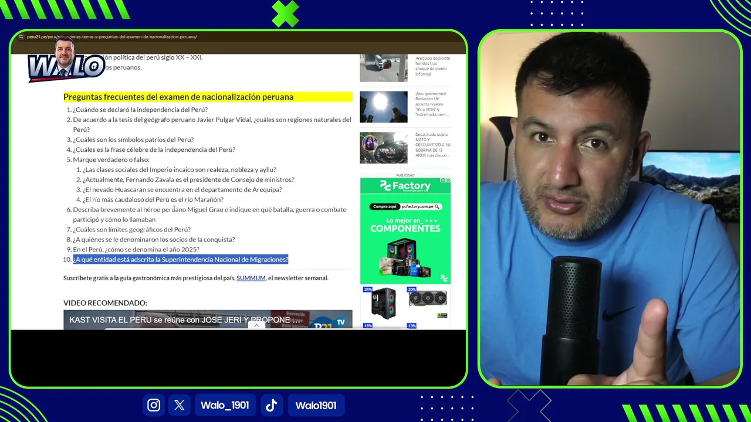Expand the video chevron arrow
This screenshot has height=422, width=751.
(x=256, y=325)
